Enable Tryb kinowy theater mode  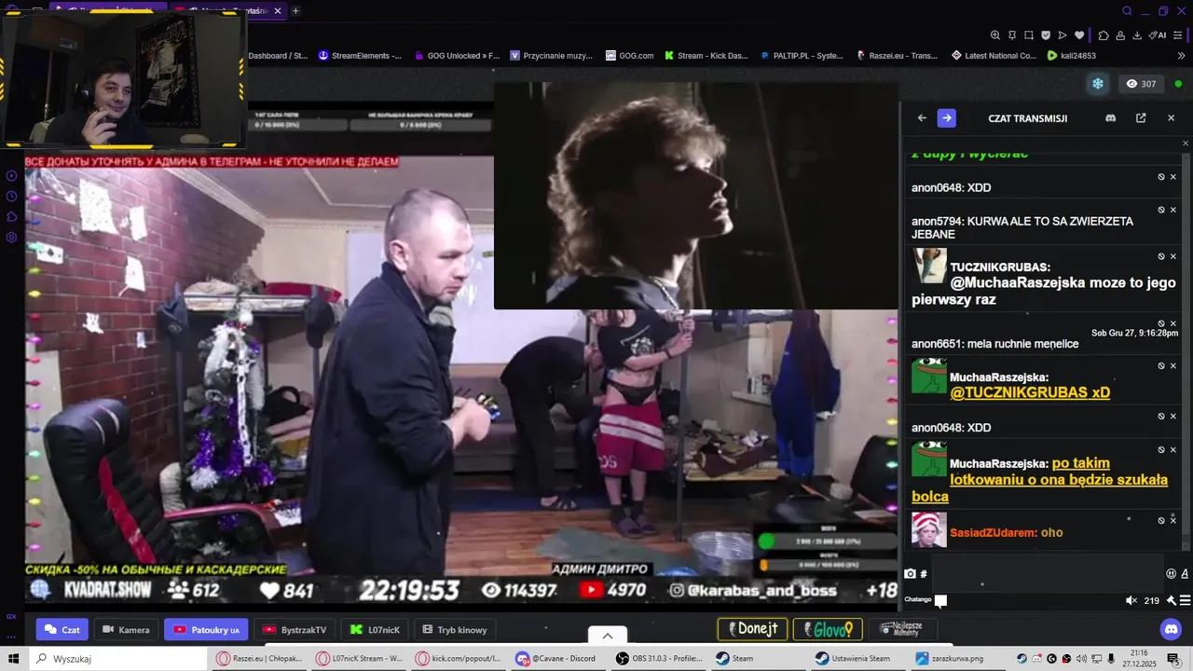pos(455,630)
